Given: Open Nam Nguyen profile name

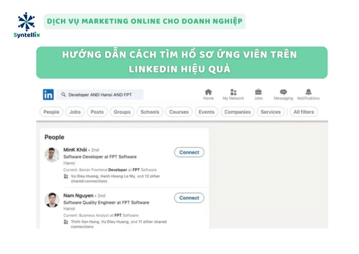Looking at the screenshot, I should click(79, 195).
